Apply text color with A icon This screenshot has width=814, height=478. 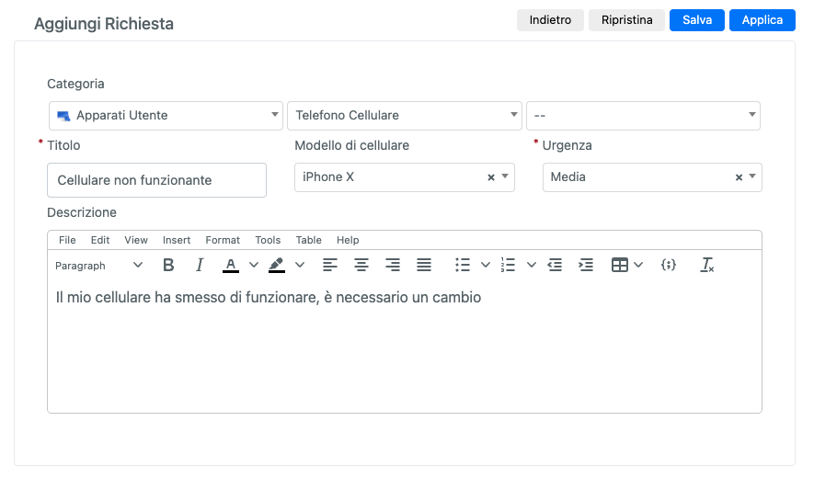pos(231,266)
